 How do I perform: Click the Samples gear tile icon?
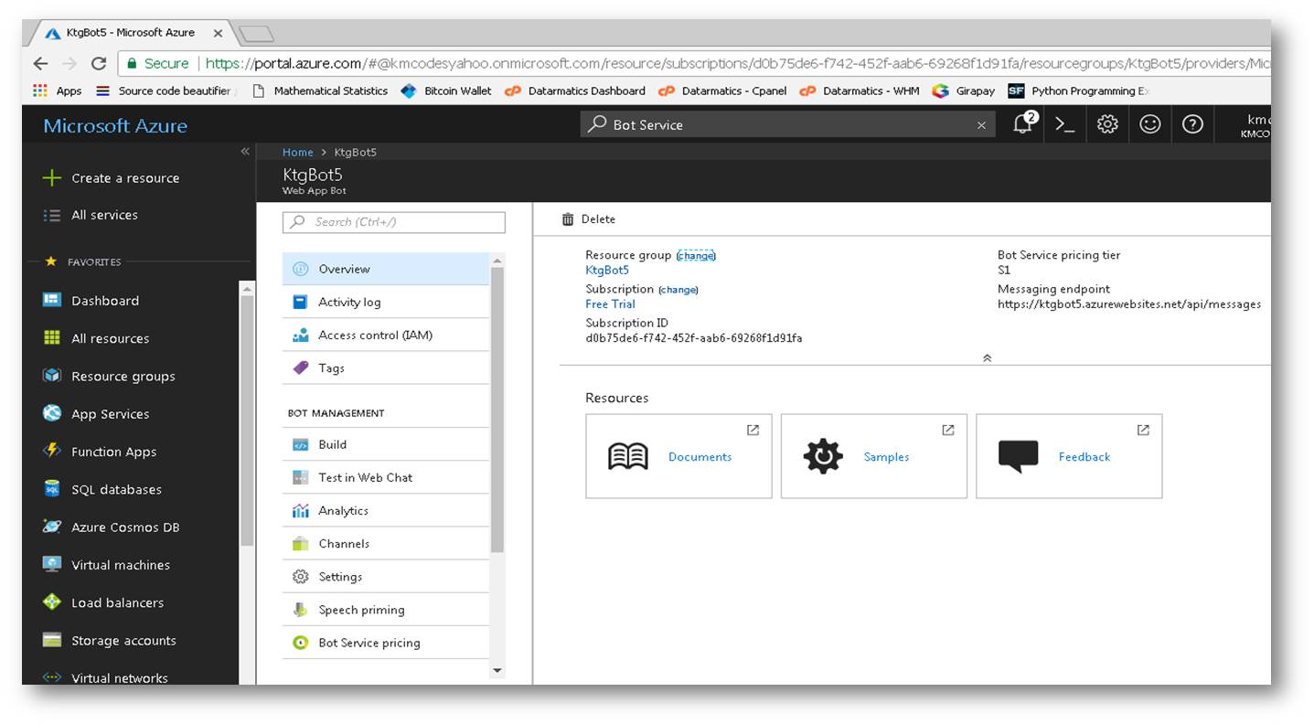823,456
